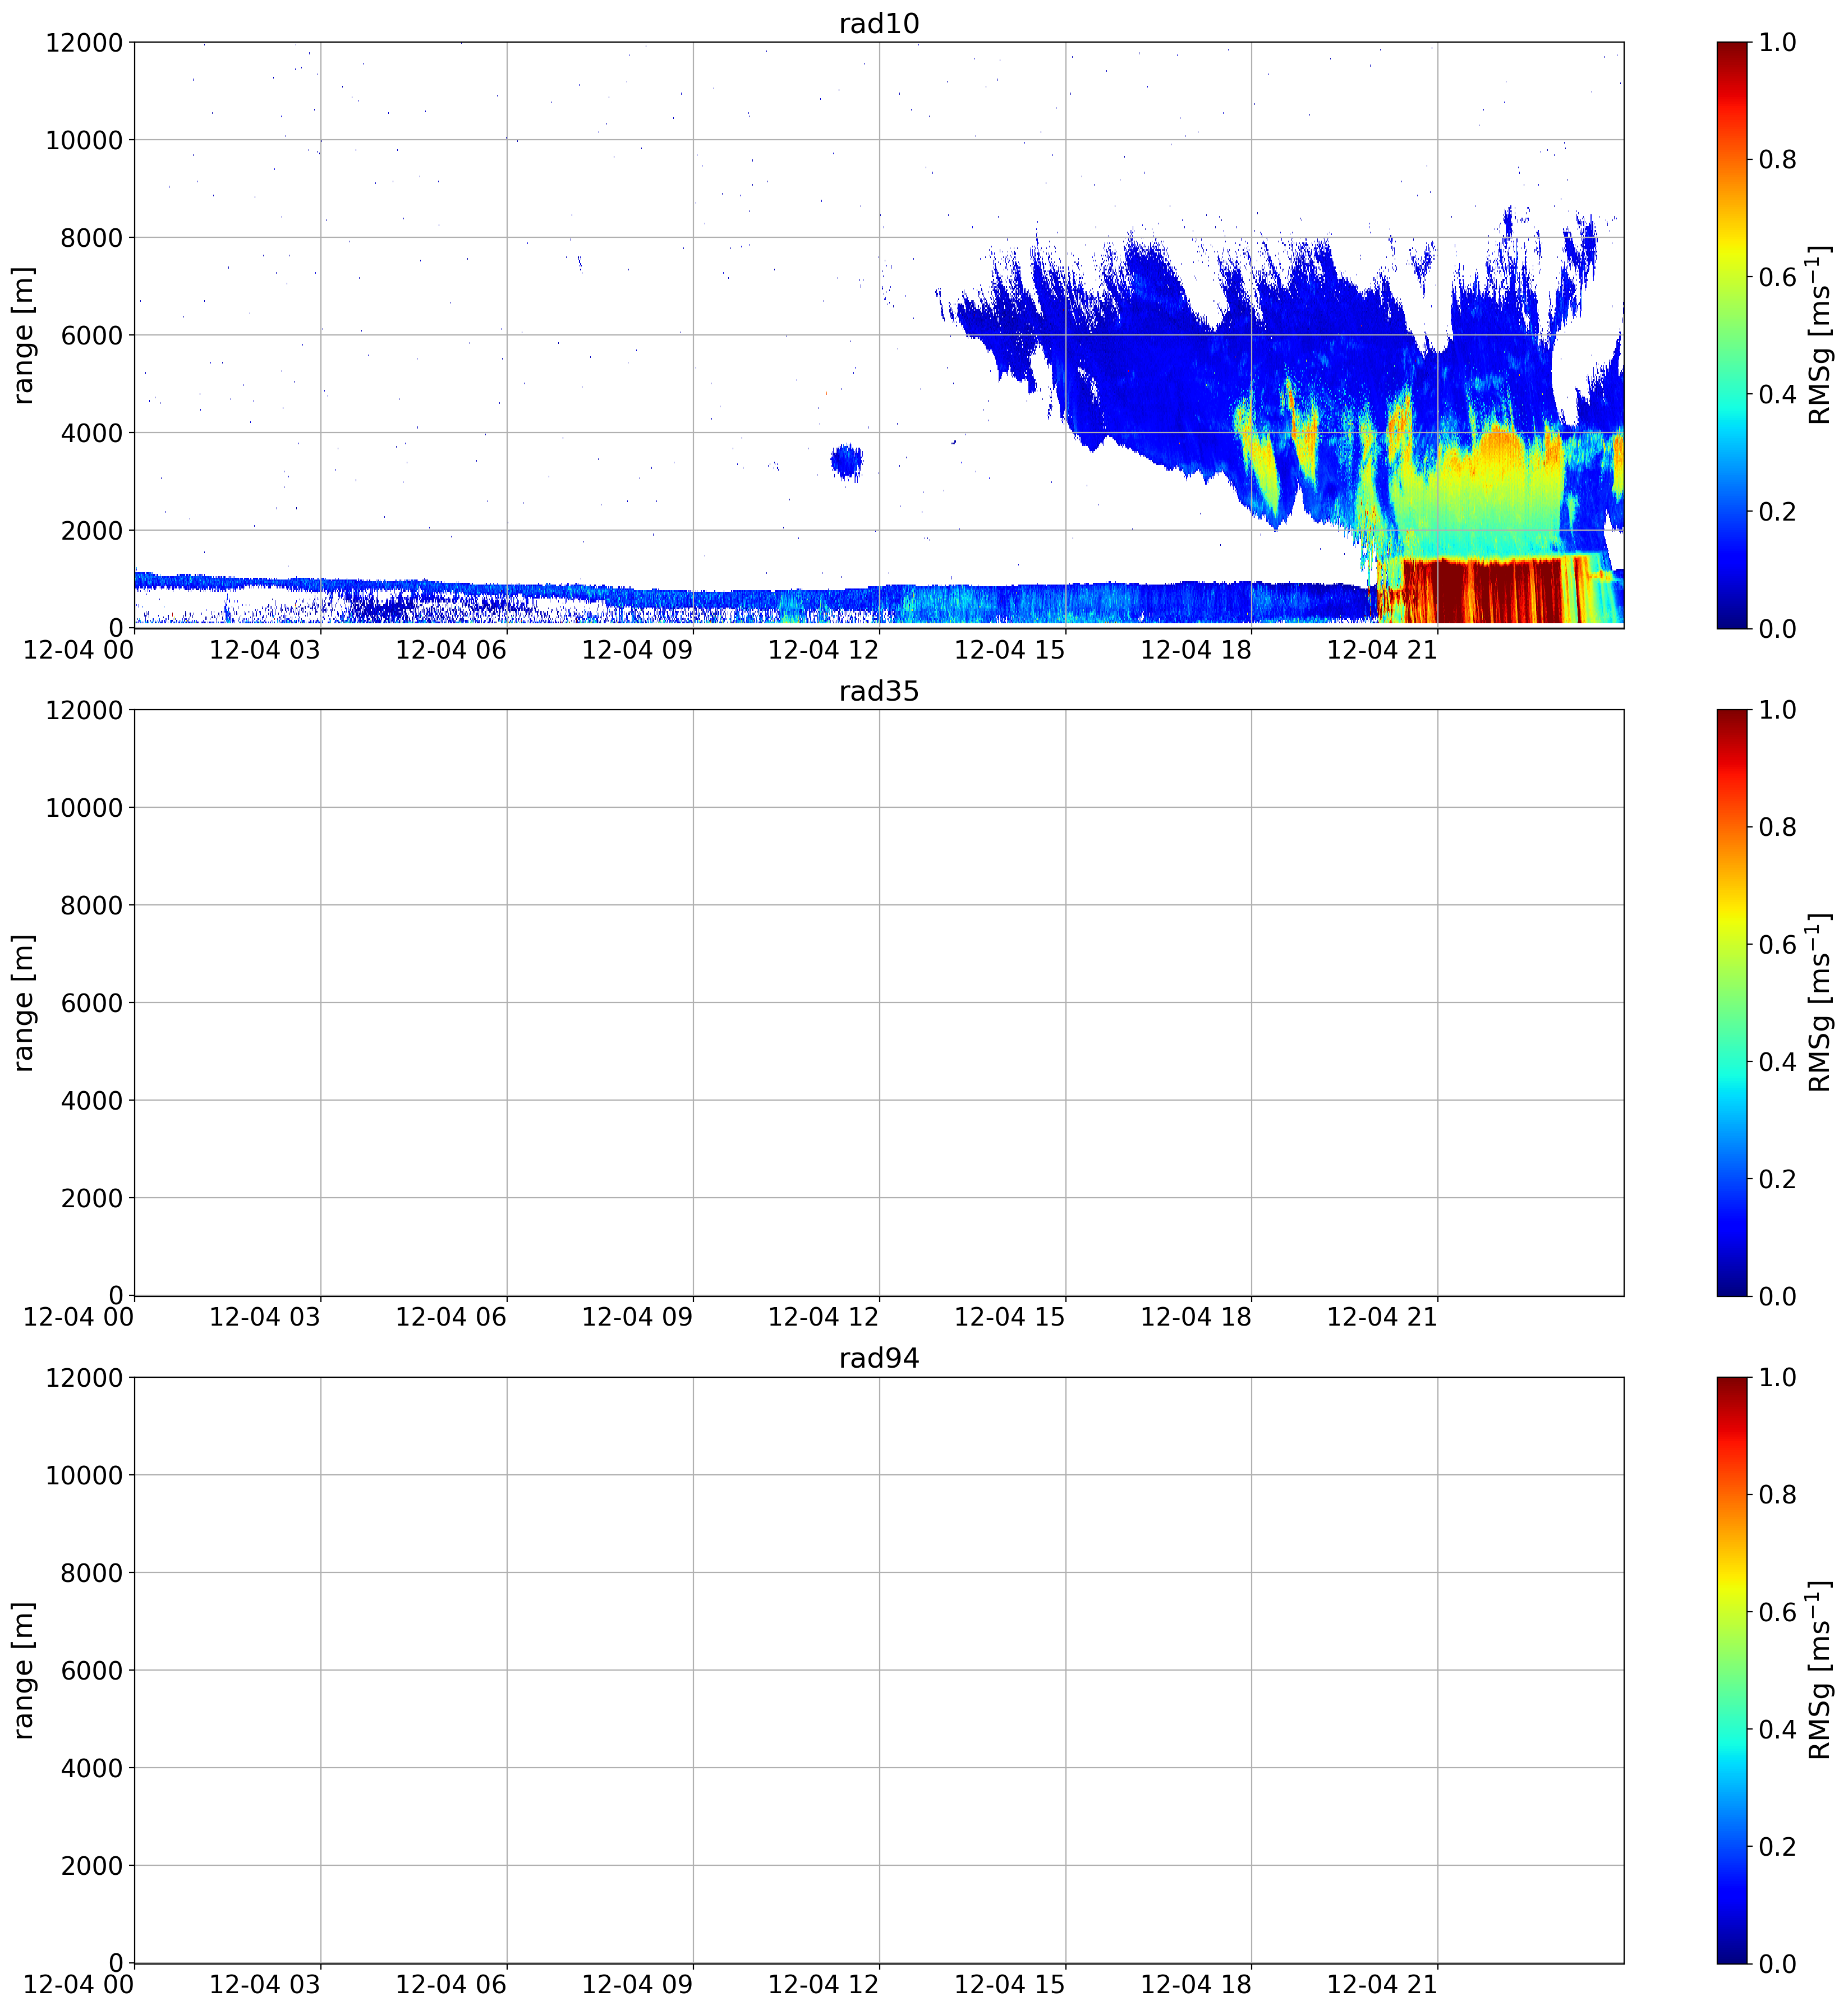Click the RMSg label beside rad94 colorbar
1848x2010 pixels.
coord(1820,1670)
